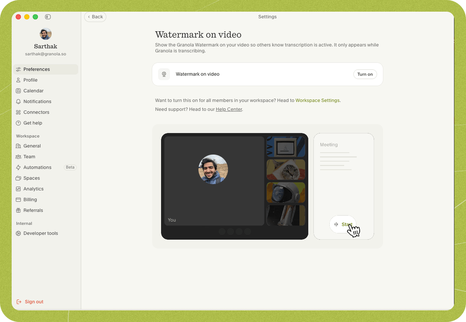Click the Sarthak name heading
The width and height of the screenshot is (466, 322).
45,47
